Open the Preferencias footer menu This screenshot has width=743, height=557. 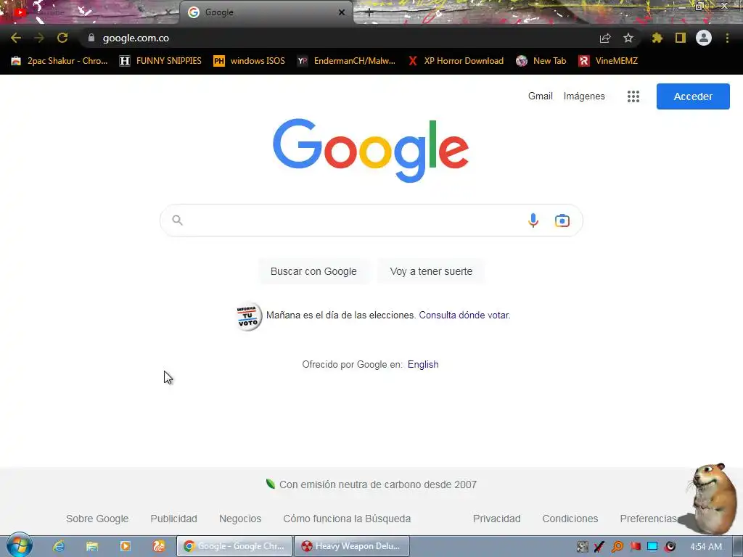(x=648, y=519)
